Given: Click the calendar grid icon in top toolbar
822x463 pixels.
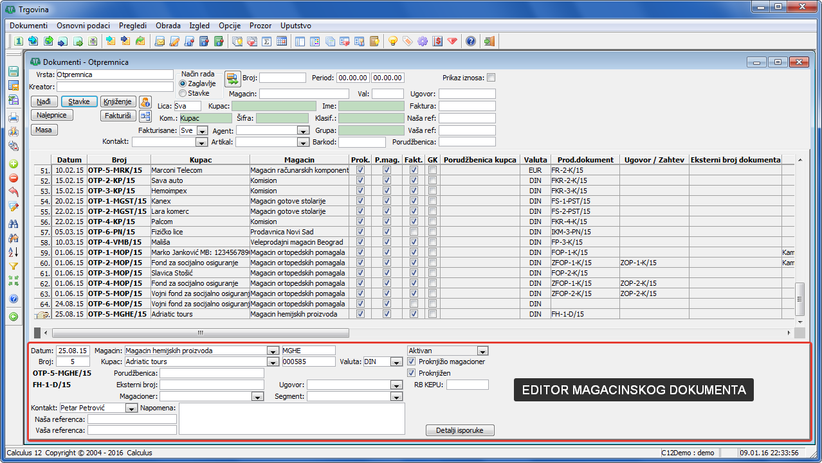Looking at the screenshot, I should click(282, 42).
